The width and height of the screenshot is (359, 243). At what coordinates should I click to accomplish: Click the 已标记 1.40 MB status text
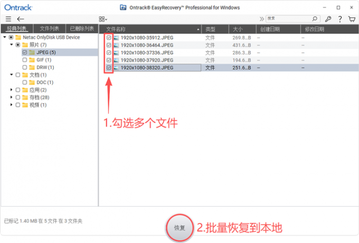(x=43, y=221)
